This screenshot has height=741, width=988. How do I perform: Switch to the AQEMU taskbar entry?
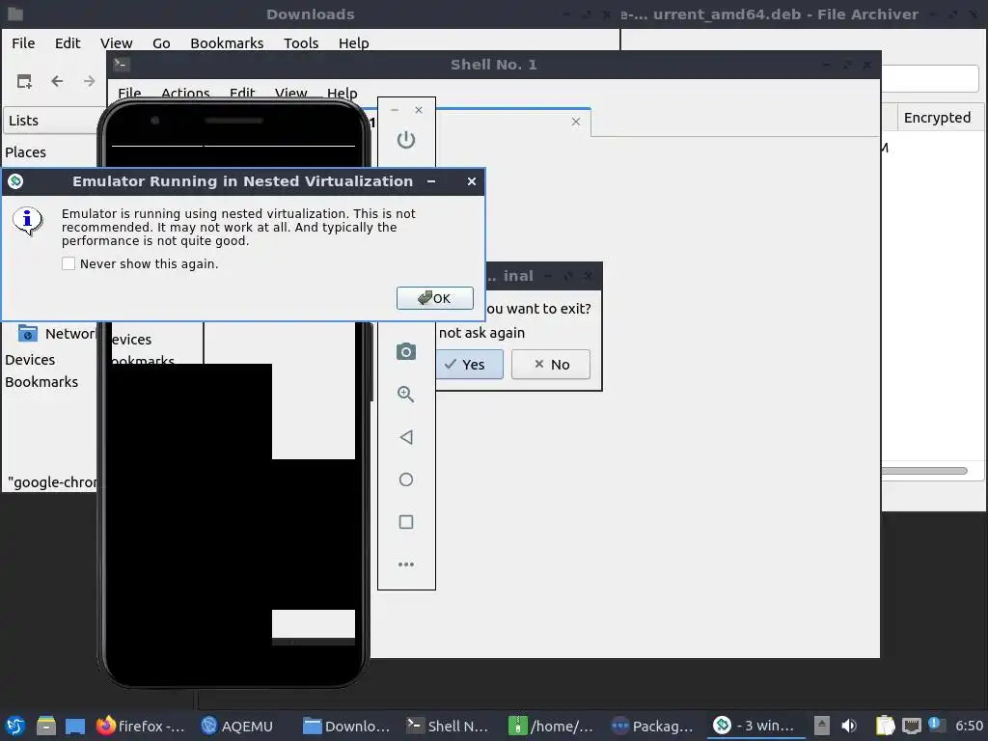point(237,726)
